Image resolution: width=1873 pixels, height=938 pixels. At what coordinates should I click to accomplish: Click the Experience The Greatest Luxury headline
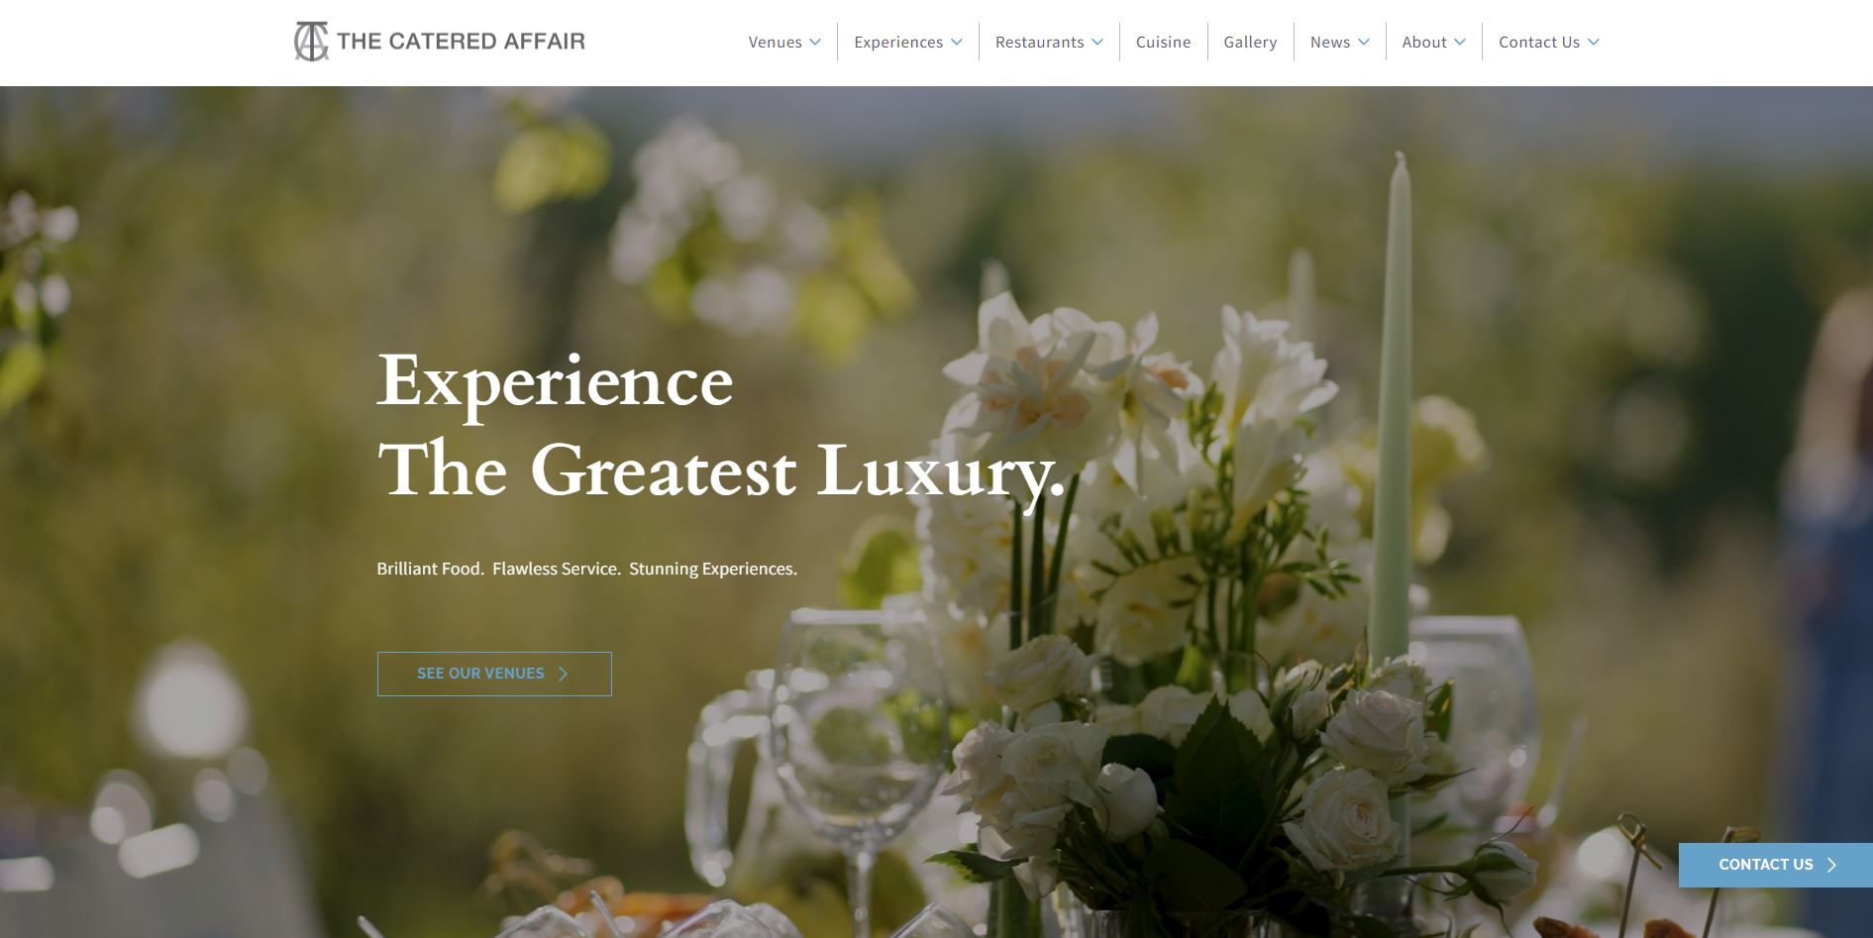pos(721,426)
